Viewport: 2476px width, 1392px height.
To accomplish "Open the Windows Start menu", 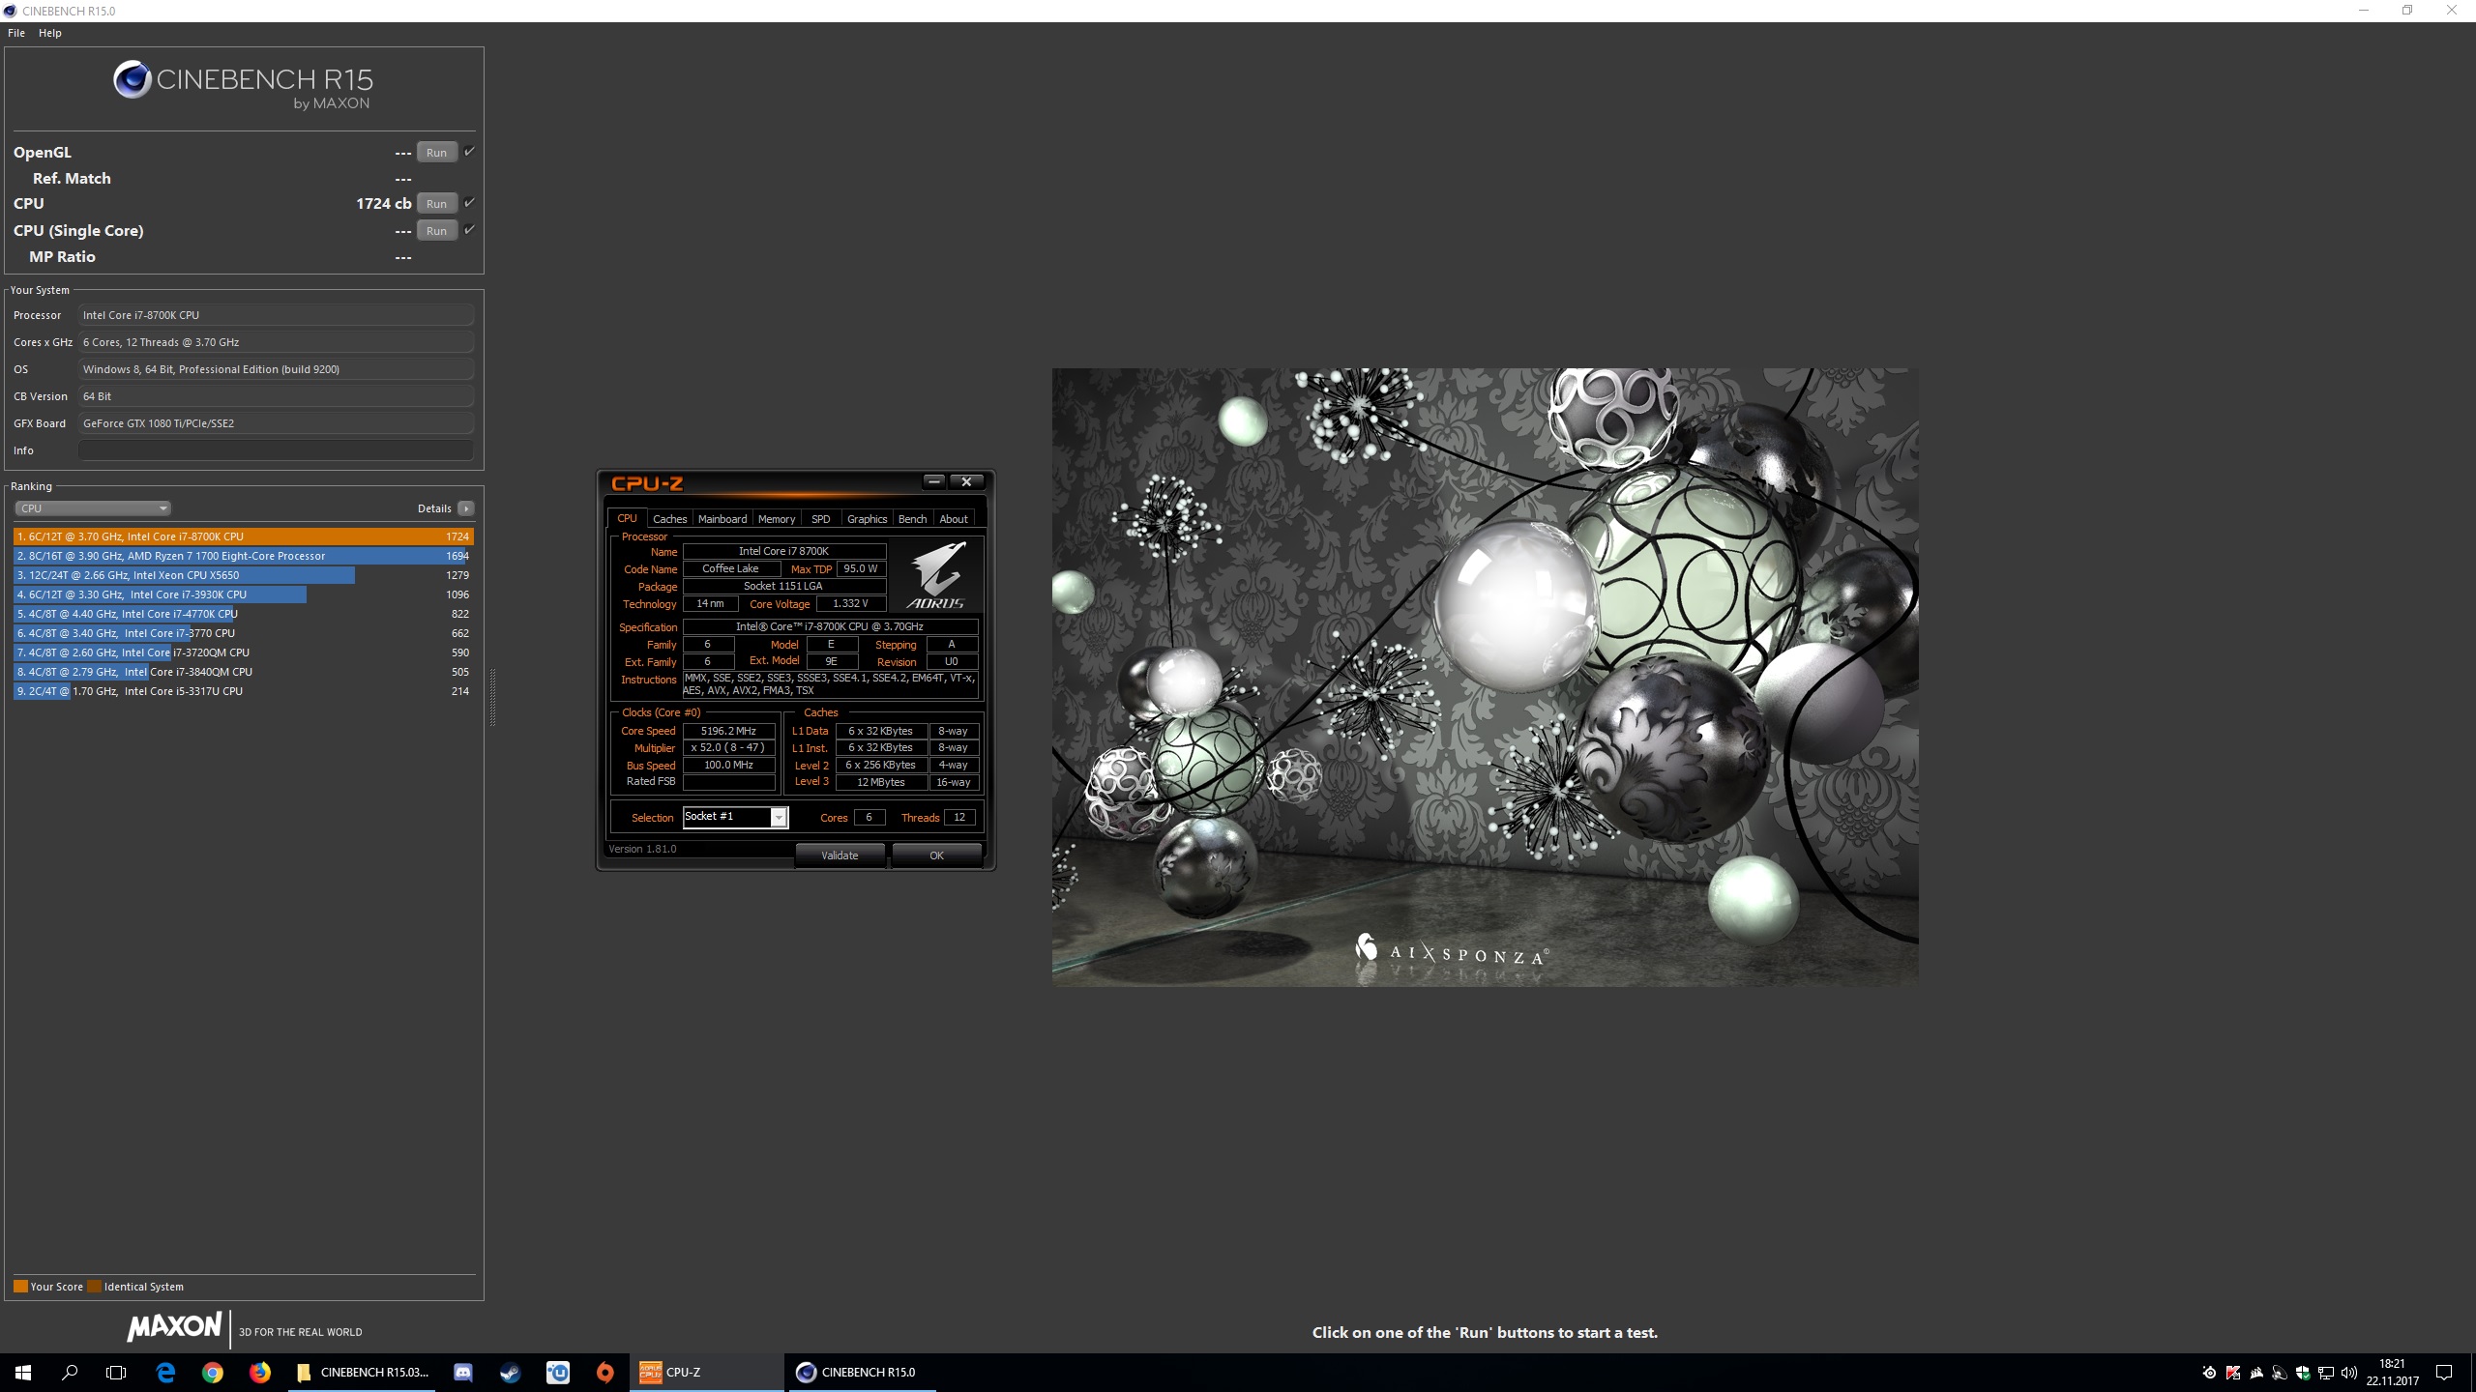I will [x=23, y=1373].
